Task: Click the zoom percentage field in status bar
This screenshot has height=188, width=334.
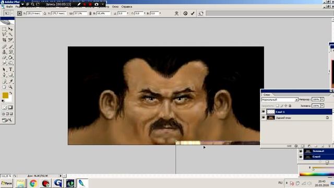Action: pos(6,176)
